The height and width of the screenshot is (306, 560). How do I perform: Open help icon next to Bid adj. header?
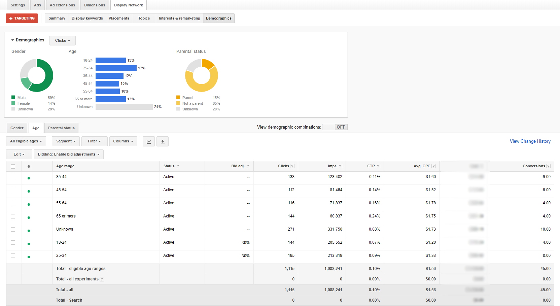tap(248, 166)
